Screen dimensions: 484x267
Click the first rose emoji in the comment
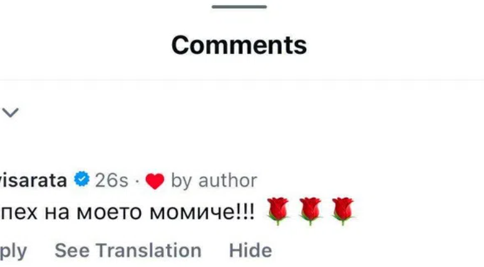(x=278, y=211)
